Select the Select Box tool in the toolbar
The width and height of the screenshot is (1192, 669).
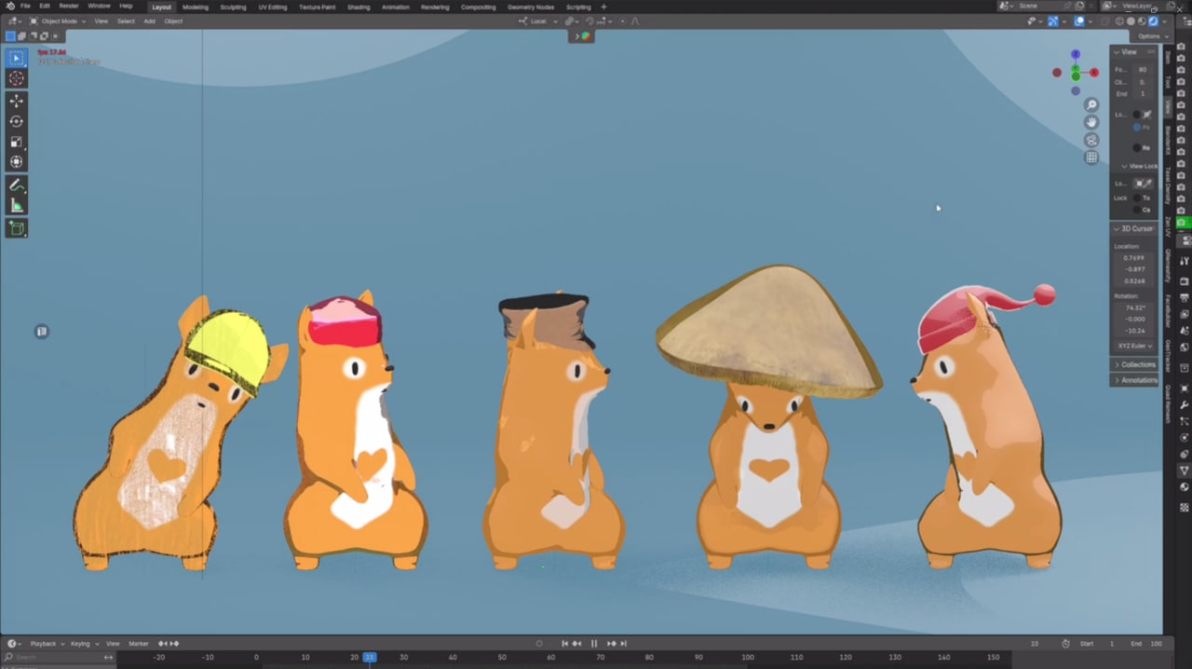[16, 58]
